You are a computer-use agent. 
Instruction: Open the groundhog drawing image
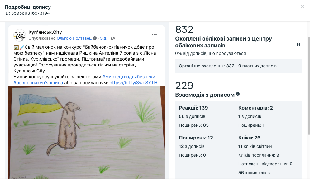[x=87, y=132]
